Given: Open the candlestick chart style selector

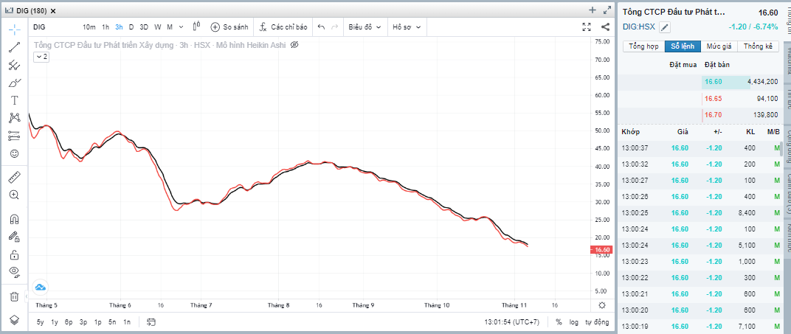Looking at the screenshot, I should (x=197, y=27).
